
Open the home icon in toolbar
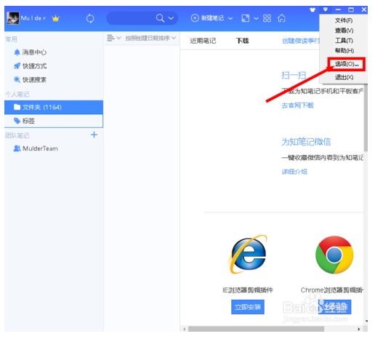pos(281,18)
